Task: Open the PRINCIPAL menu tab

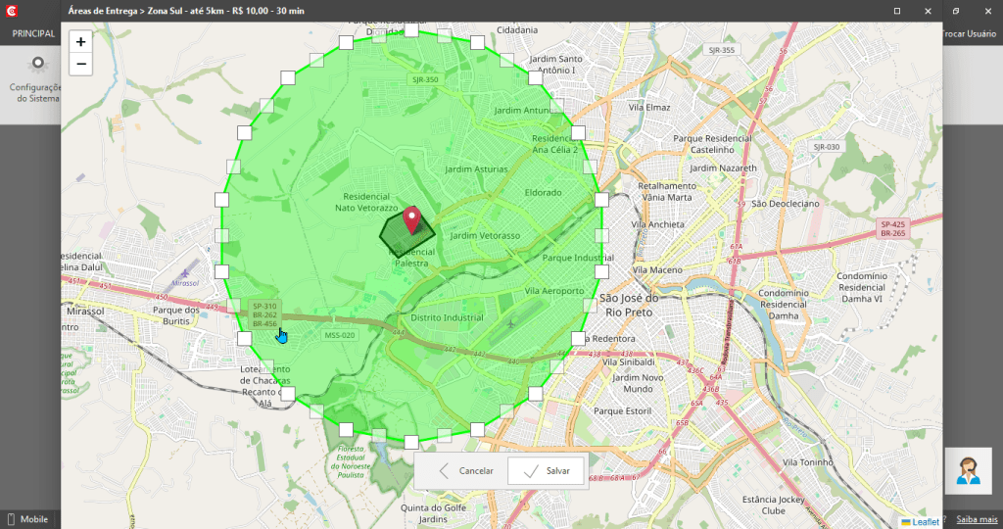Action: pos(33,33)
